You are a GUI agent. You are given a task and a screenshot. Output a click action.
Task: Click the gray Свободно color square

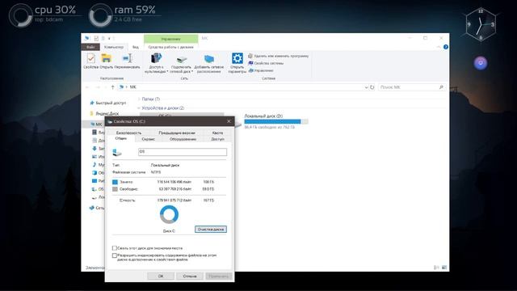click(115, 189)
